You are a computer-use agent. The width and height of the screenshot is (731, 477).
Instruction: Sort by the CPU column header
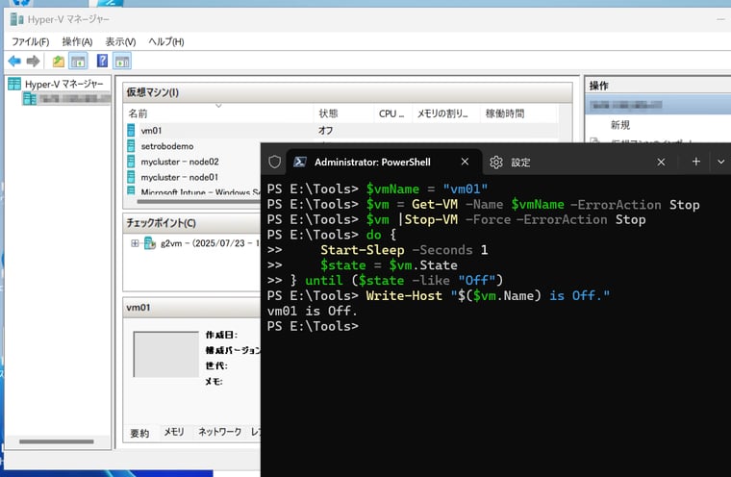pos(392,113)
